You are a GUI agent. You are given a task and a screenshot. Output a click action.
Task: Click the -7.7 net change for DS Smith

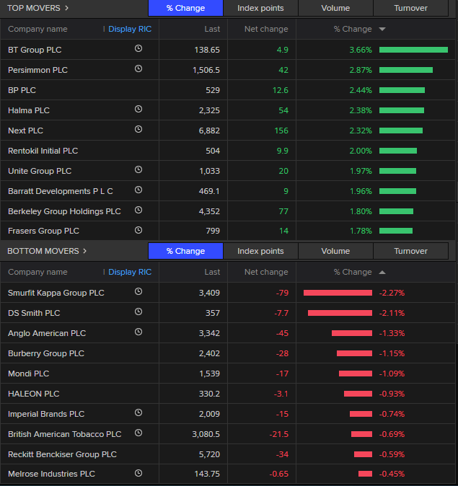pos(281,313)
